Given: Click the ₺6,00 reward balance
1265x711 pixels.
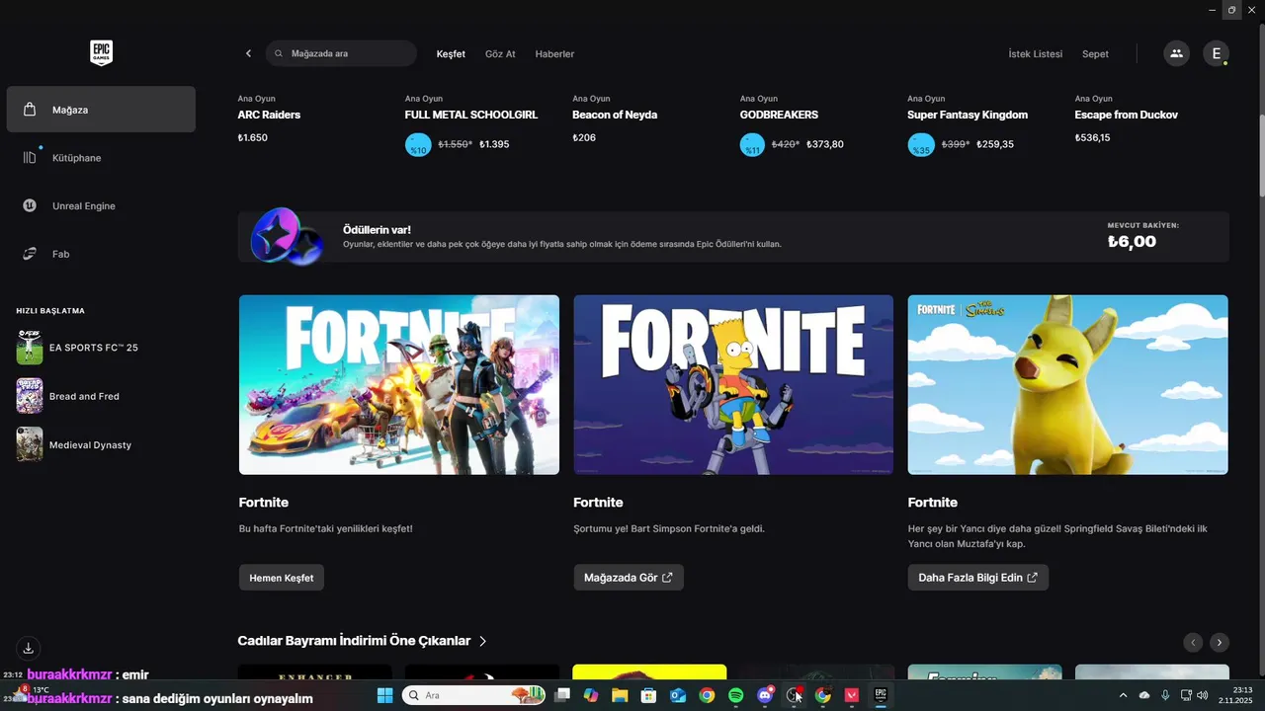Looking at the screenshot, I should (x=1132, y=242).
